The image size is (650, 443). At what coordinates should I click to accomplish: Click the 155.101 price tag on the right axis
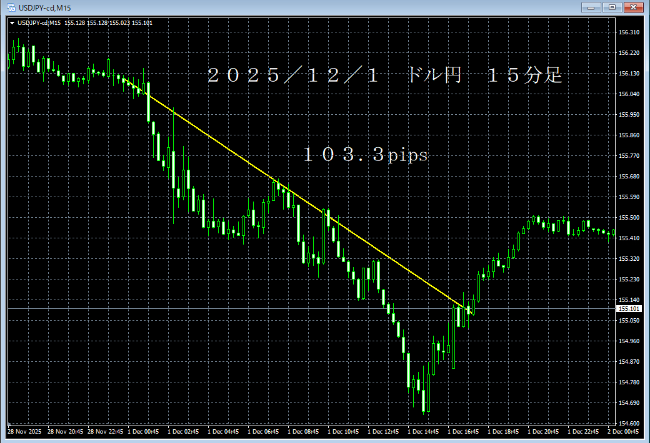(x=628, y=308)
